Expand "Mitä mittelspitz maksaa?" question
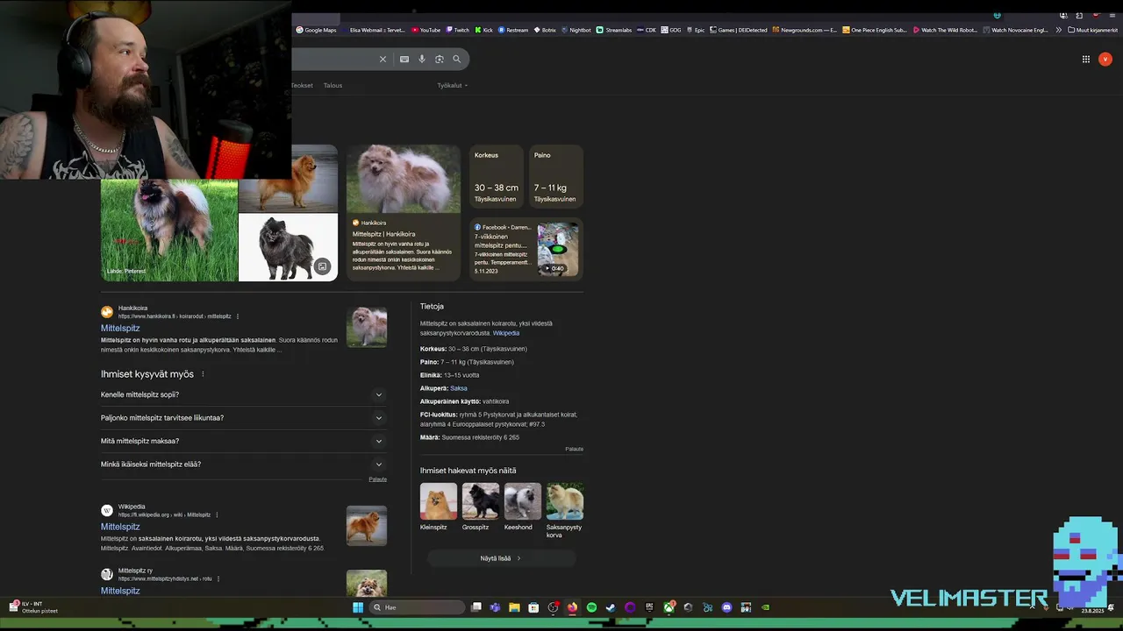 (243, 441)
